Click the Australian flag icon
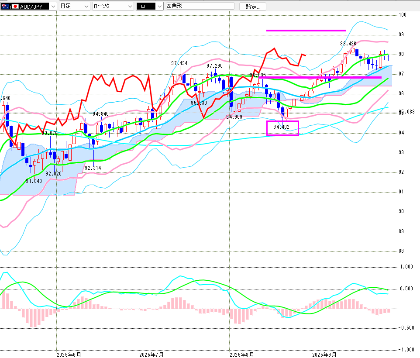This screenshot has height=358, width=420. [x=4, y=7]
